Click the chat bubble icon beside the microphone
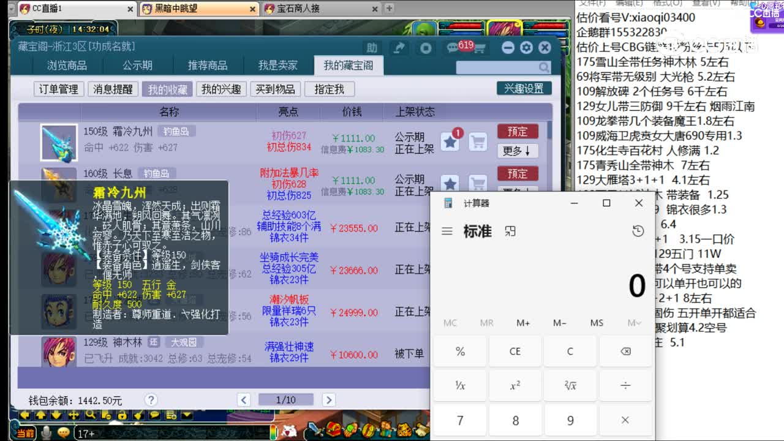 coord(64,432)
